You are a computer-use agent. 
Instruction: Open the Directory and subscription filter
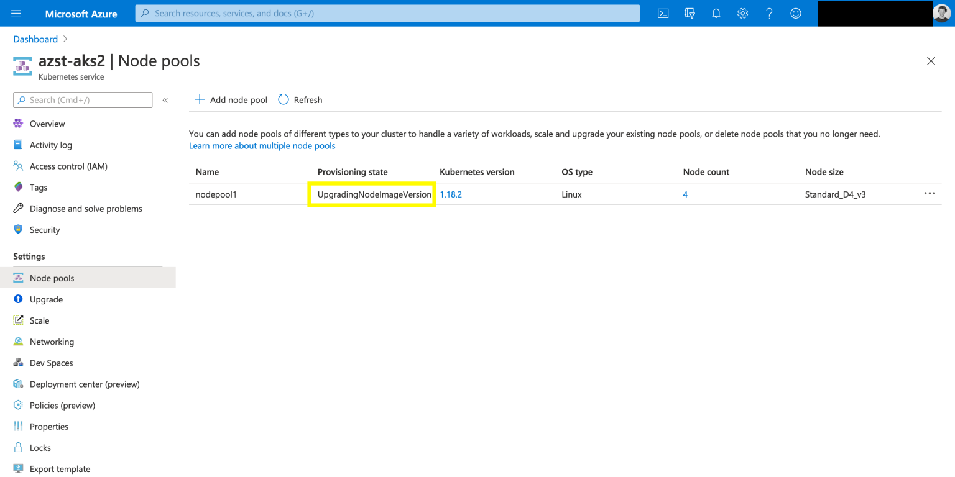pos(690,13)
